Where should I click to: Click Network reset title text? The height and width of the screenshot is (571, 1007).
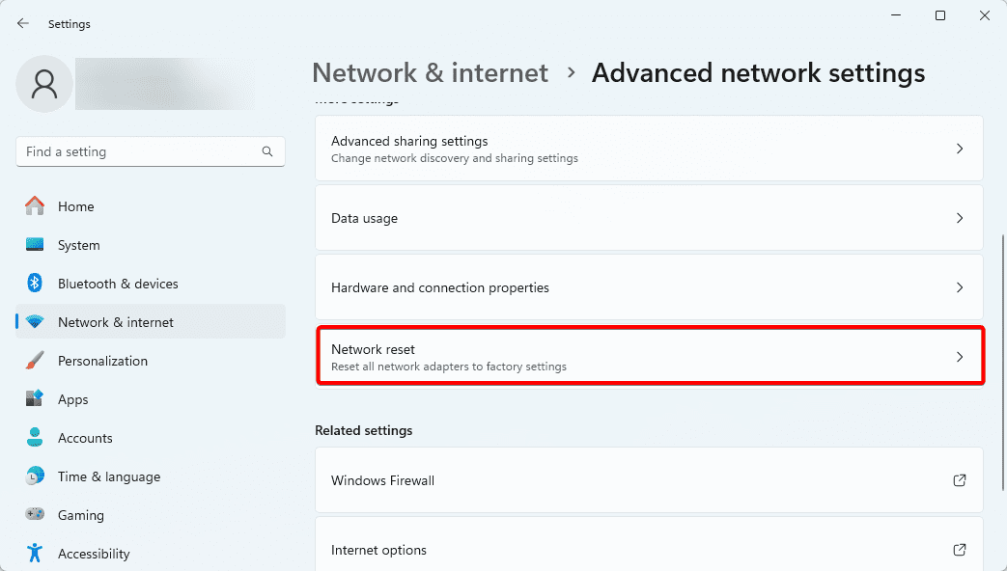pyautogui.click(x=373, y=349)
